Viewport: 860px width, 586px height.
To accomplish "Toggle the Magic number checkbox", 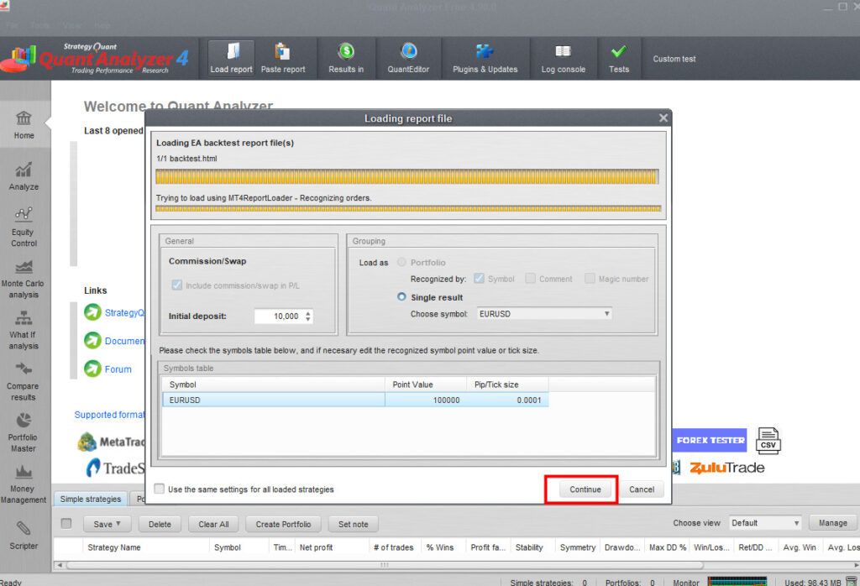I will 590,279.
